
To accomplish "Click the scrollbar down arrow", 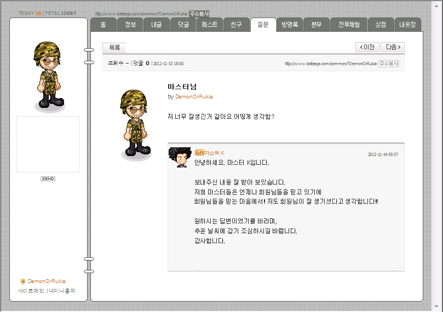I will click(437, 307).
